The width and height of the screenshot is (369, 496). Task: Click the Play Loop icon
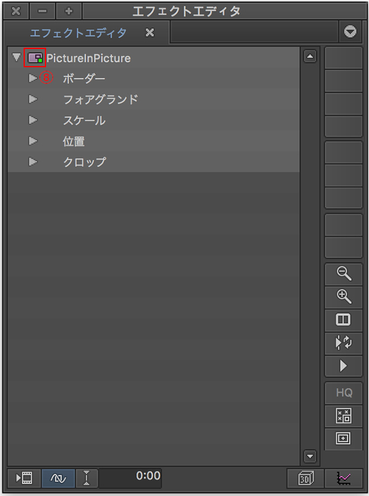tap(343, 343)
